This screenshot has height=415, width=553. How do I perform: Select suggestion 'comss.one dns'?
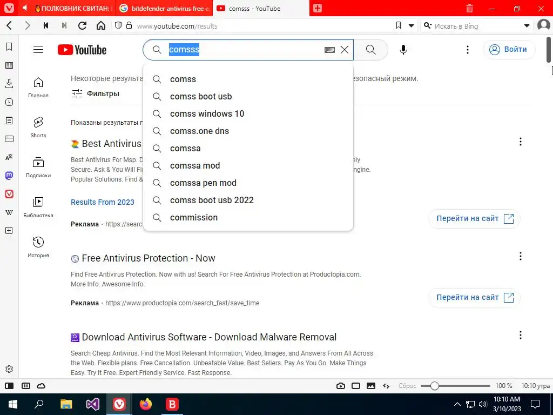pyautogui.click(x=248, y=131)
